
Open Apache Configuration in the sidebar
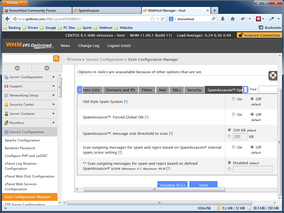click(22, 140)
